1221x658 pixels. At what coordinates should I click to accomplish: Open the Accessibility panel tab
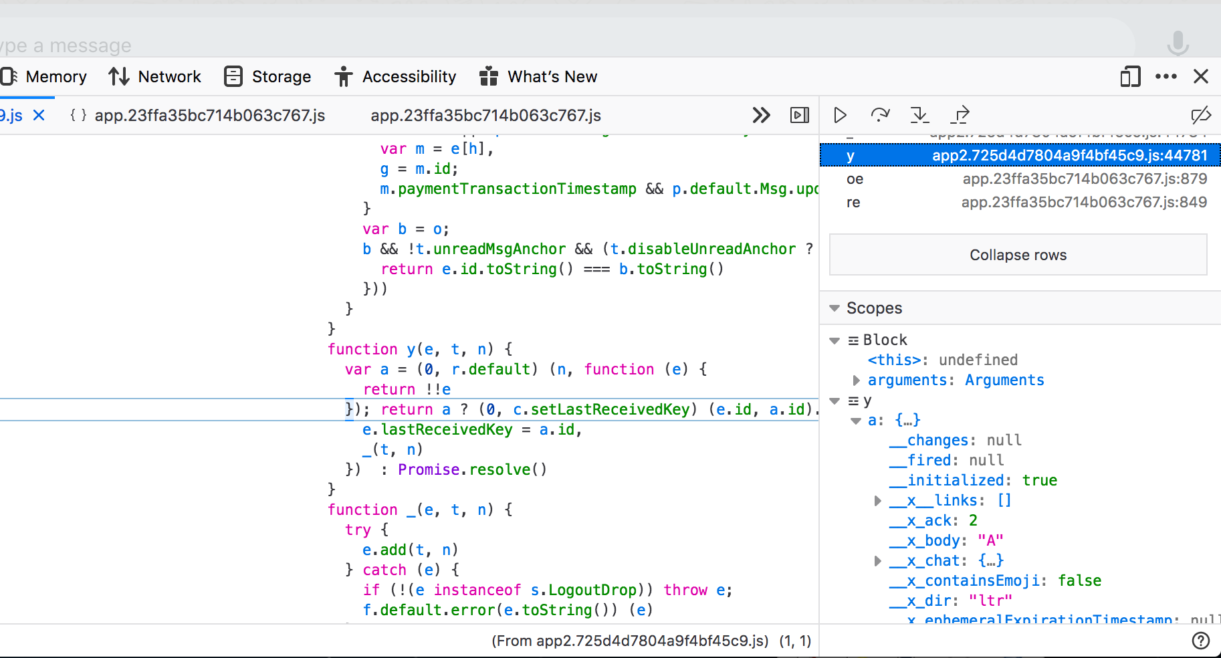click(x=396, y=77)
